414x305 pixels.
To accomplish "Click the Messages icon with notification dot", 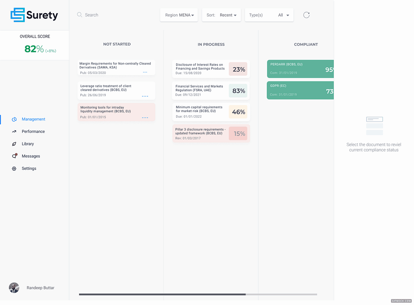I will (x=14, y=156).
